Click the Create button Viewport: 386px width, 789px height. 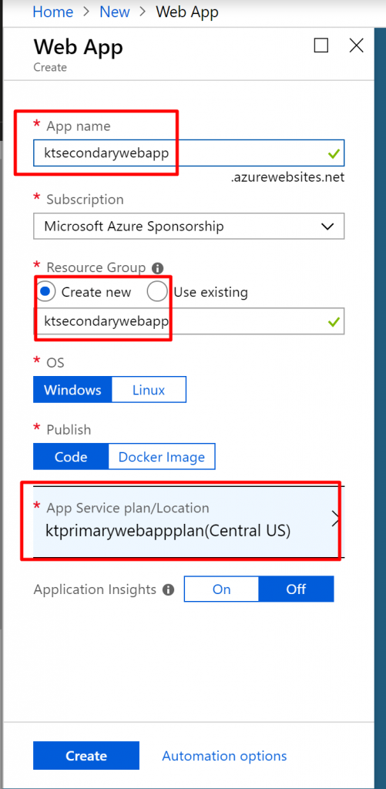click(x=86, y=756)
